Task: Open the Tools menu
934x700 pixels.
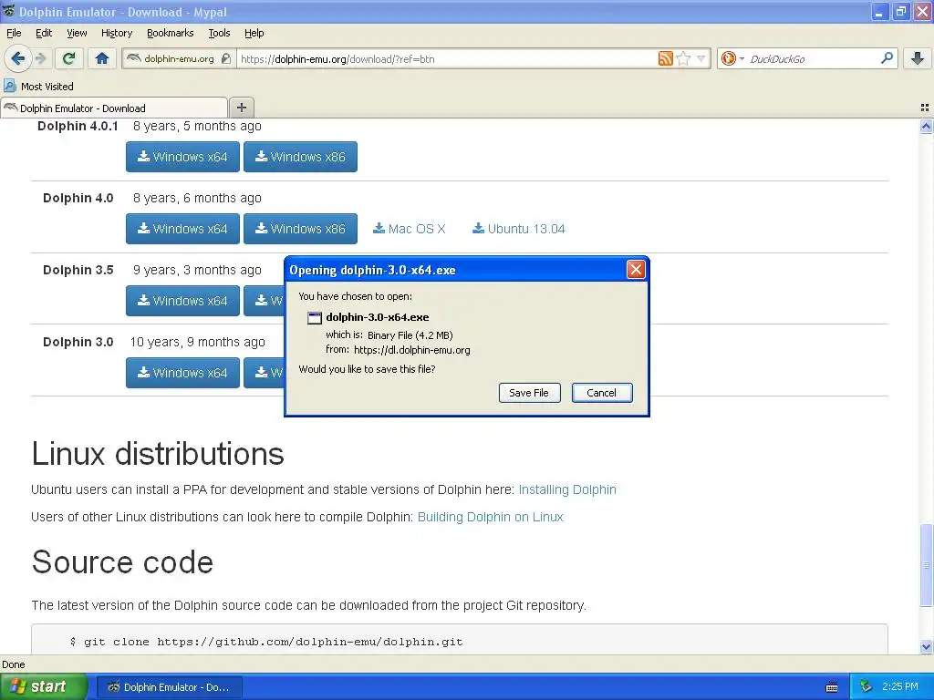Action: (219, 33)
